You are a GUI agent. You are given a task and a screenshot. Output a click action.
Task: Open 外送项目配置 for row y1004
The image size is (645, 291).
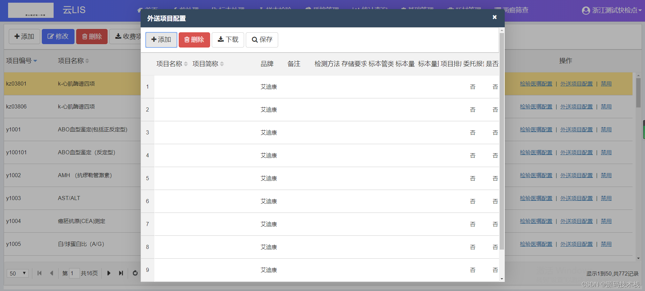pyautogui.click(x=576, y=221)
